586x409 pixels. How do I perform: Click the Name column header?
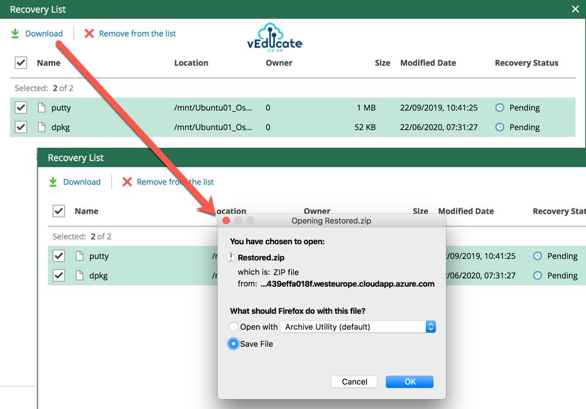(49, 62)
